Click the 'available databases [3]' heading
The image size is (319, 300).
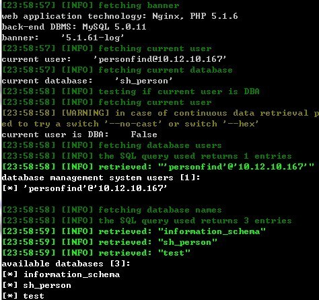click(66, 264)
